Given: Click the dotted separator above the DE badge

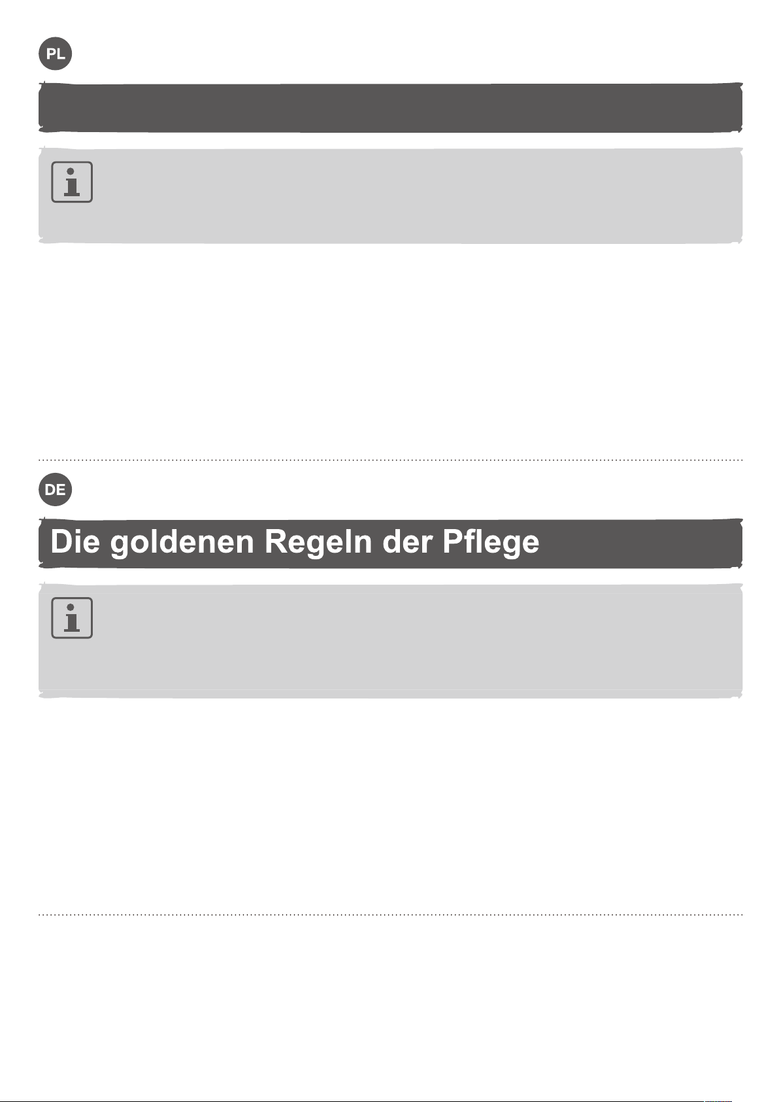Looking at the screenshot, I should [x=390, y=460].
